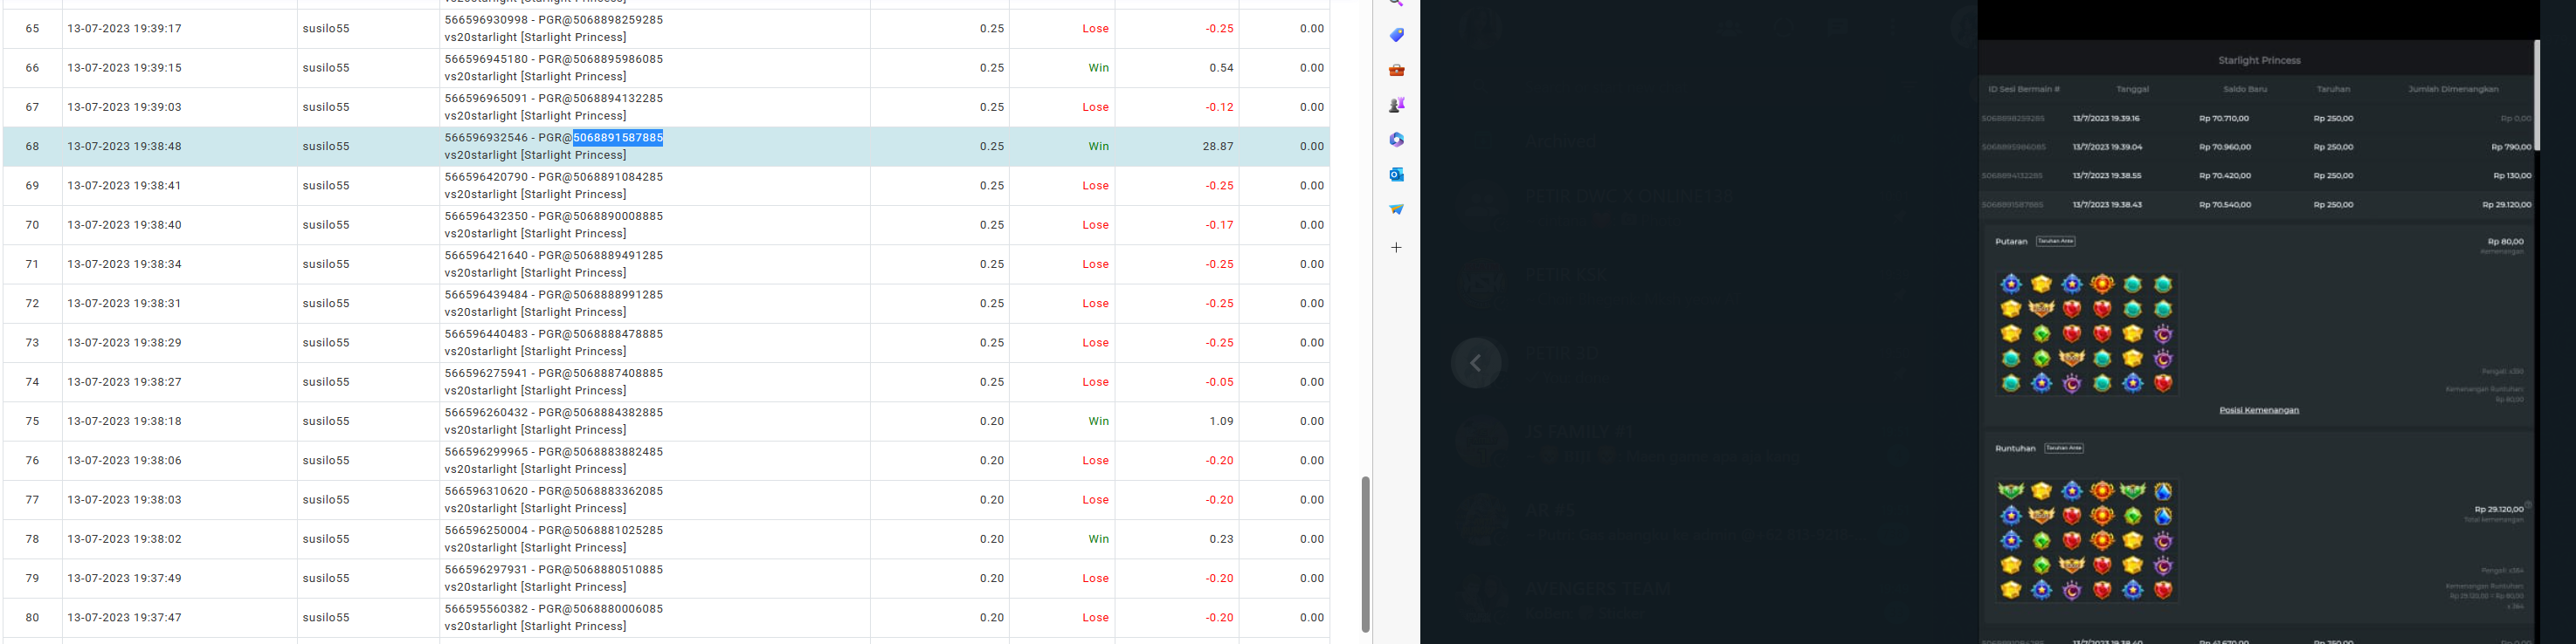The height and width of the screenshot is (644, 2576).
Task: Click the 0.23 amount in row 78
Action: (x=1221, y=539)
